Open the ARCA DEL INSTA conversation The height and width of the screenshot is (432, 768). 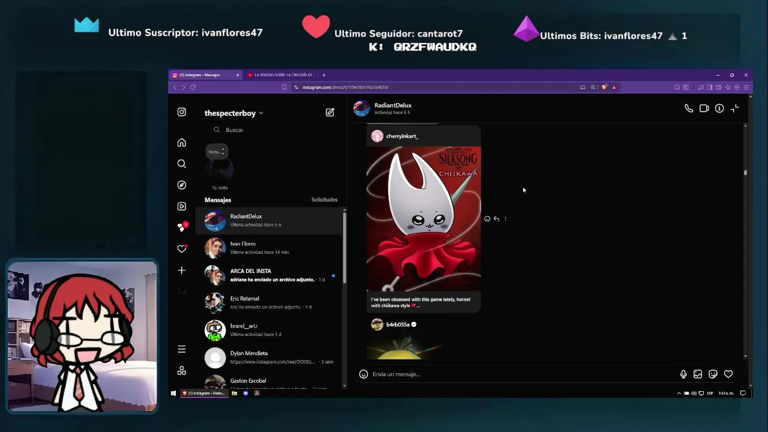tap(269, 275)
